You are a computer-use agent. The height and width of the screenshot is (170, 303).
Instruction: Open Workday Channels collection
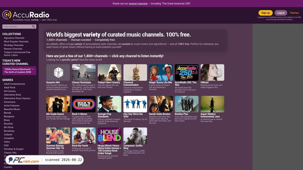tap(13, 45)
